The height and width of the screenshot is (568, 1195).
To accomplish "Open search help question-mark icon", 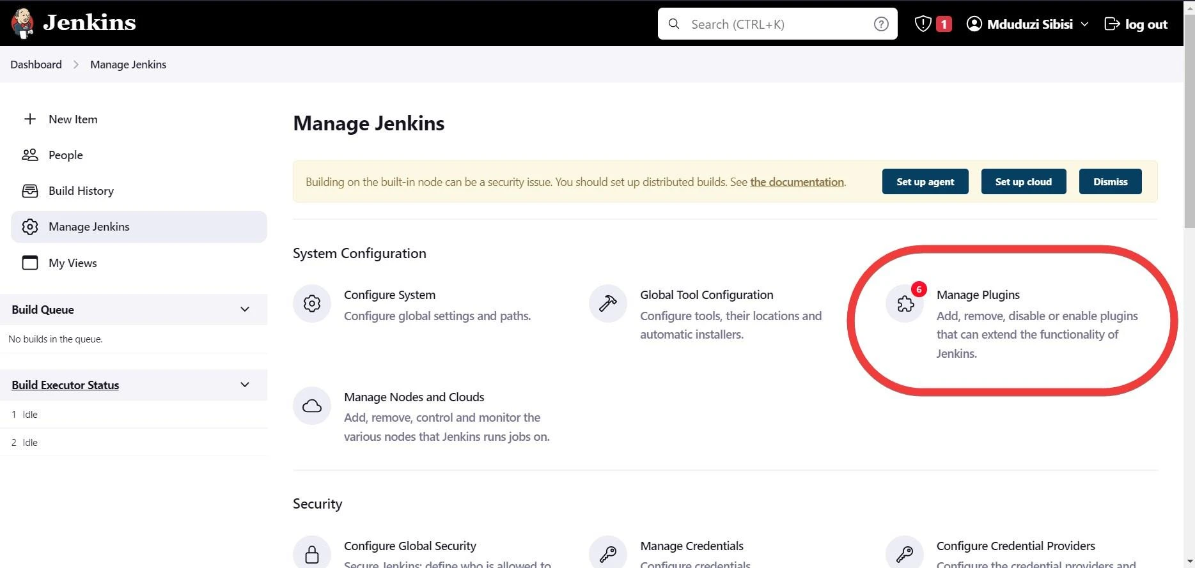I will tap(881, 24).
